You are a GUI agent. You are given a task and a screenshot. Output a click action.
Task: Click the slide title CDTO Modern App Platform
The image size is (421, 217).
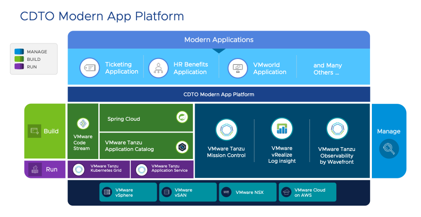click(x=102, y=16)
